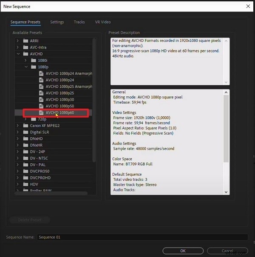Click the Cancel button
The width and height of the screenshot is (255, 257).
227,251
